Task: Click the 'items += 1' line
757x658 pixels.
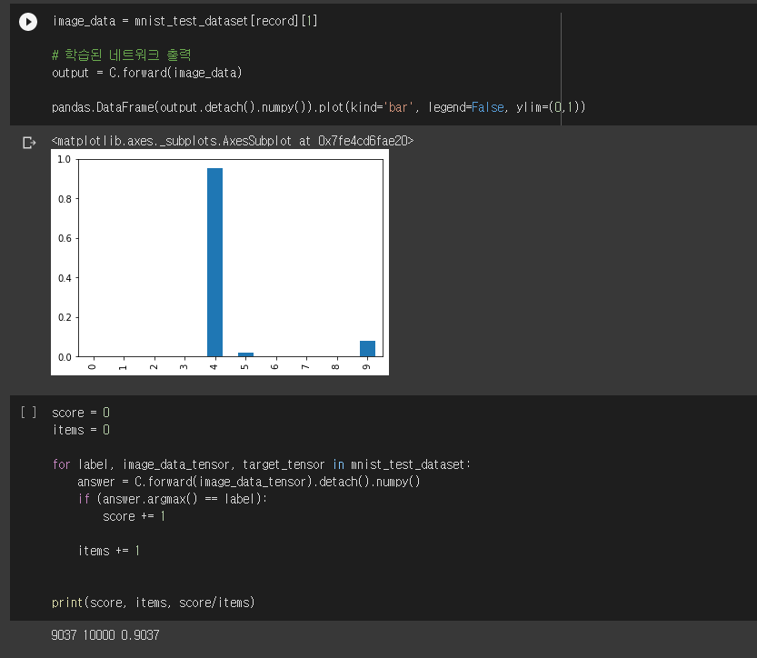Action: click(x=109, y=551)
